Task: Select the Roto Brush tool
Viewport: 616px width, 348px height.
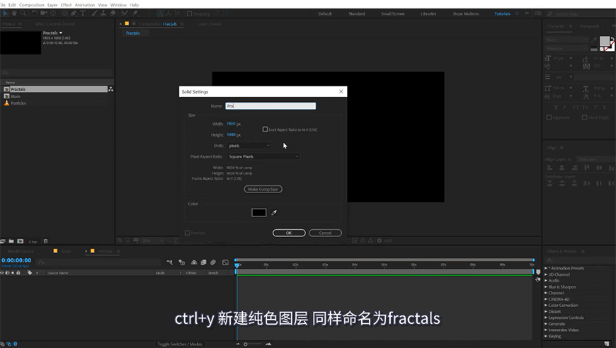Action: 124,13
